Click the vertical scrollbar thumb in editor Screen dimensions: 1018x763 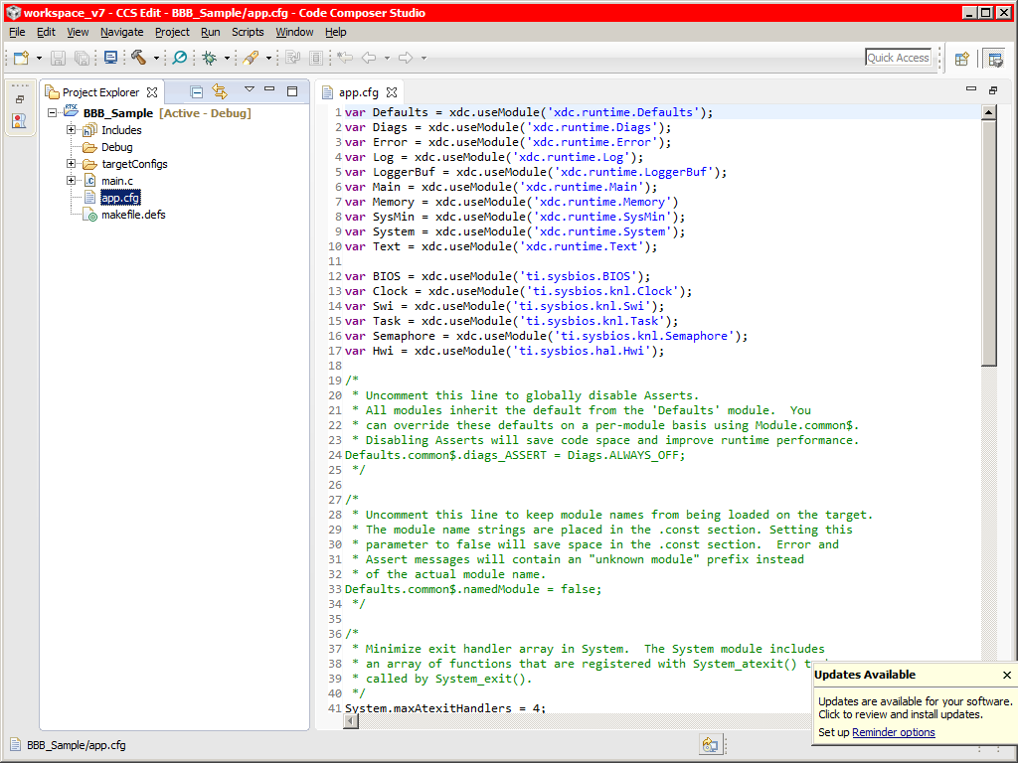(988, 243)
